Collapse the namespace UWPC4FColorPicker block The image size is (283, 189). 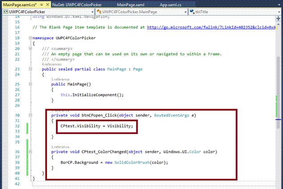coord(30,38)
